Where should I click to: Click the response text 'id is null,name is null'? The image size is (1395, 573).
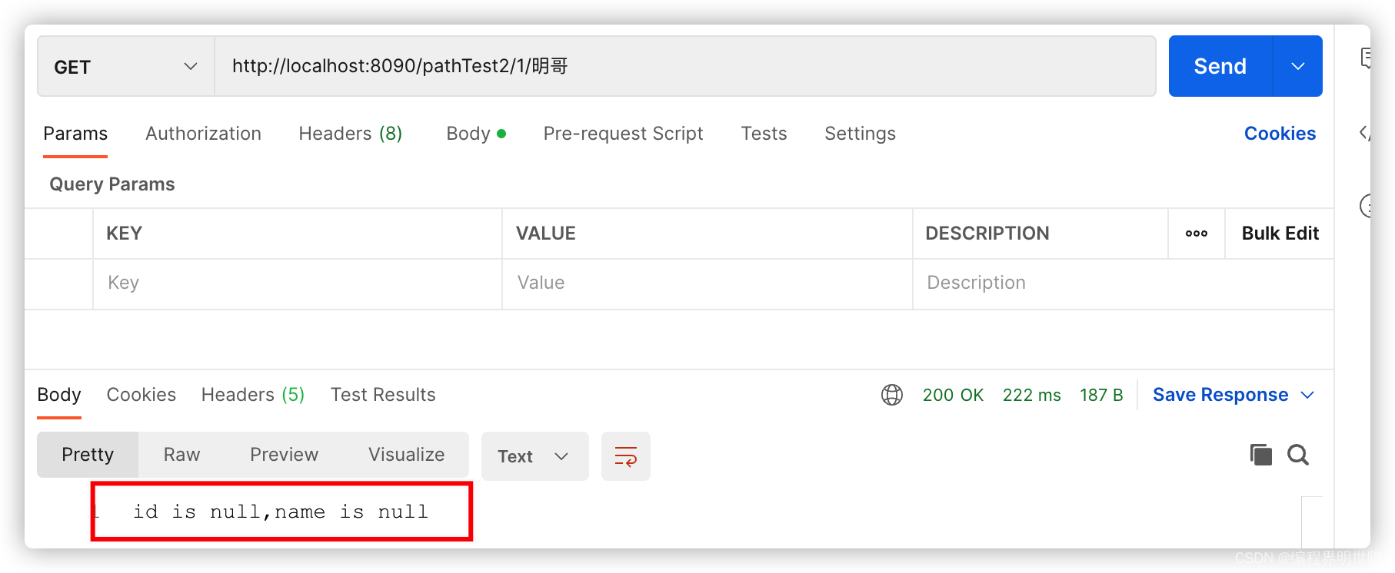[x=281, y=512]
